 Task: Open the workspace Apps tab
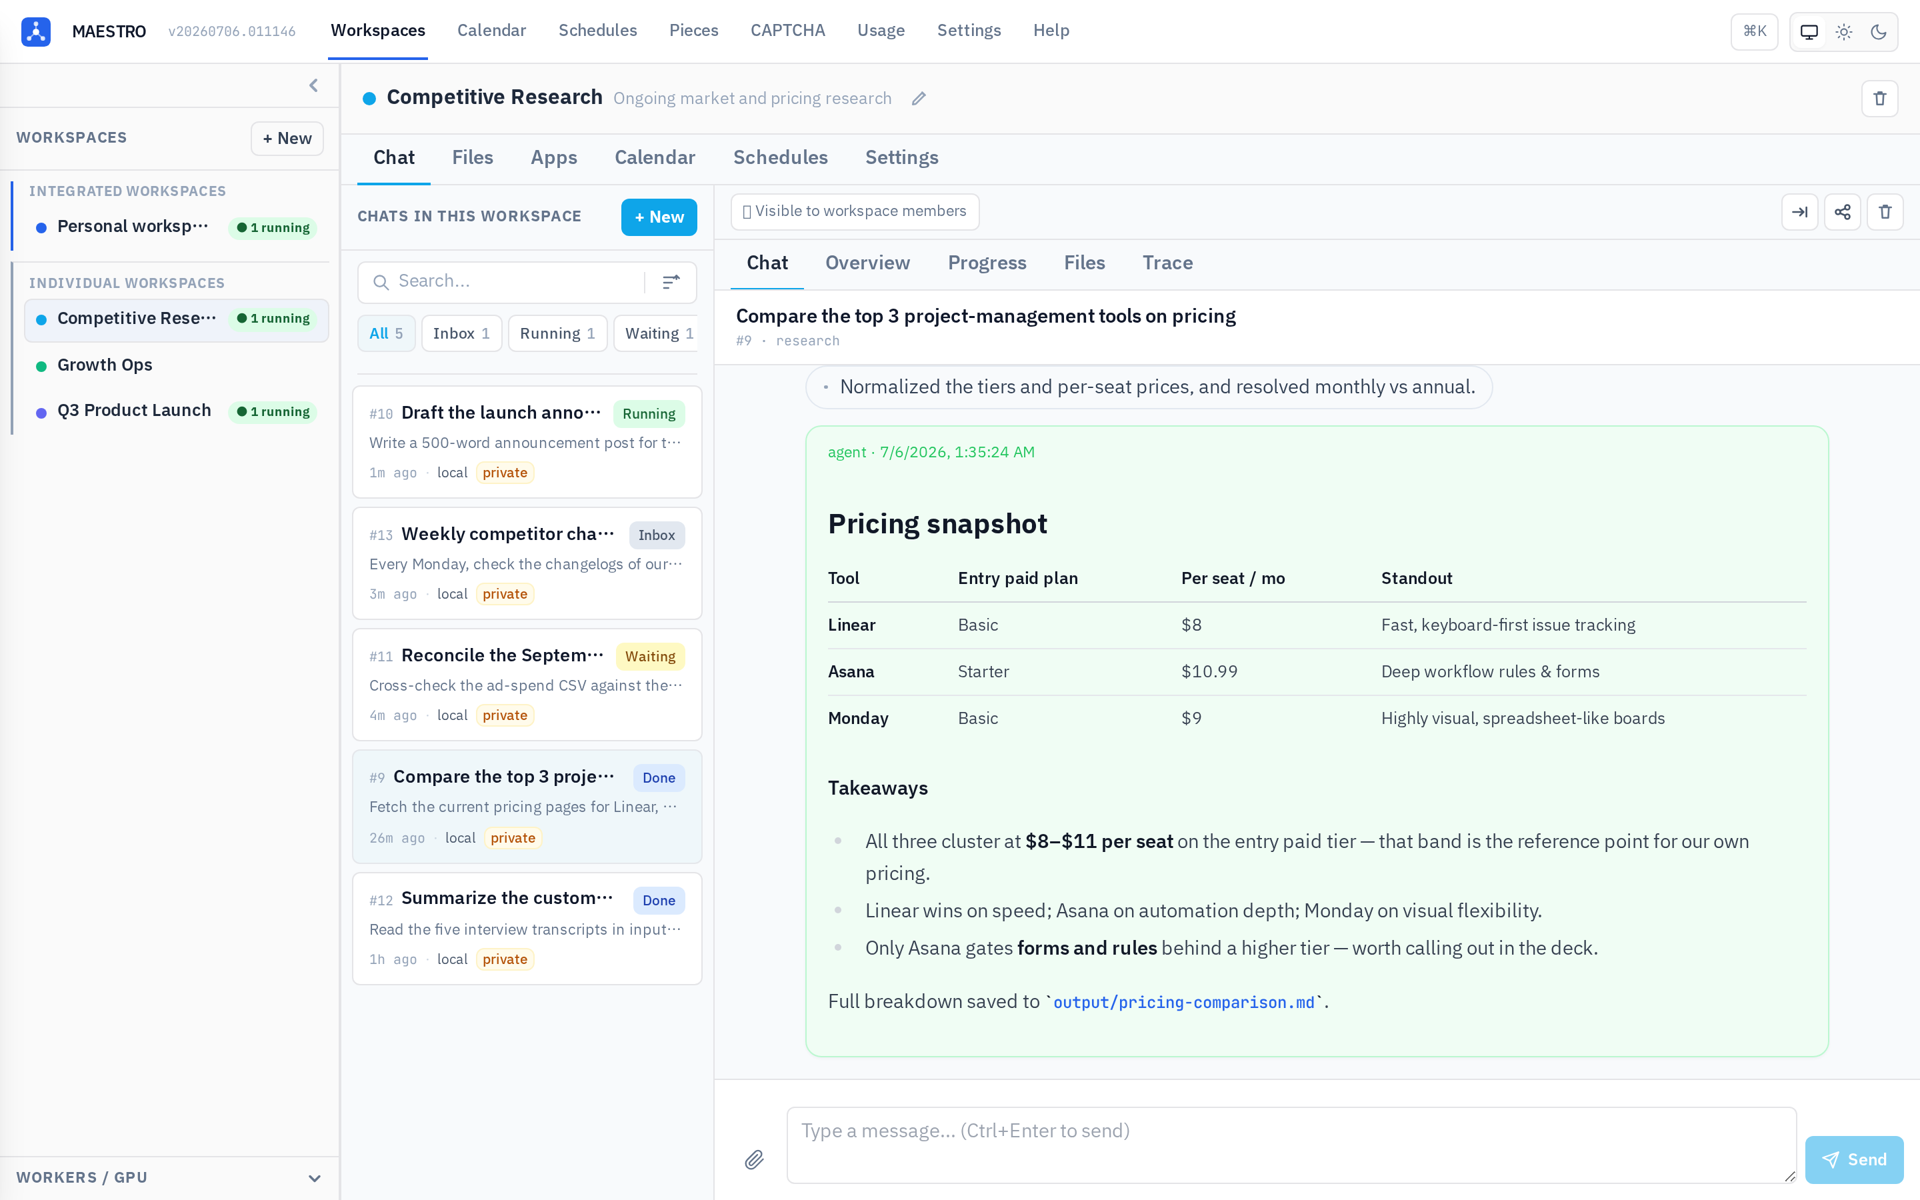[554, 157]
